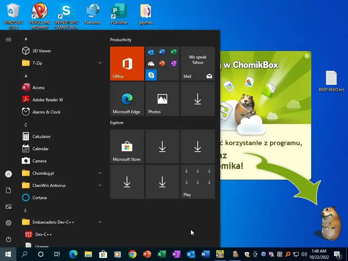Select PEGGLE ME MOMMY desktop shortcut
Screen dimensions: 348x261
tap(39, 16)
